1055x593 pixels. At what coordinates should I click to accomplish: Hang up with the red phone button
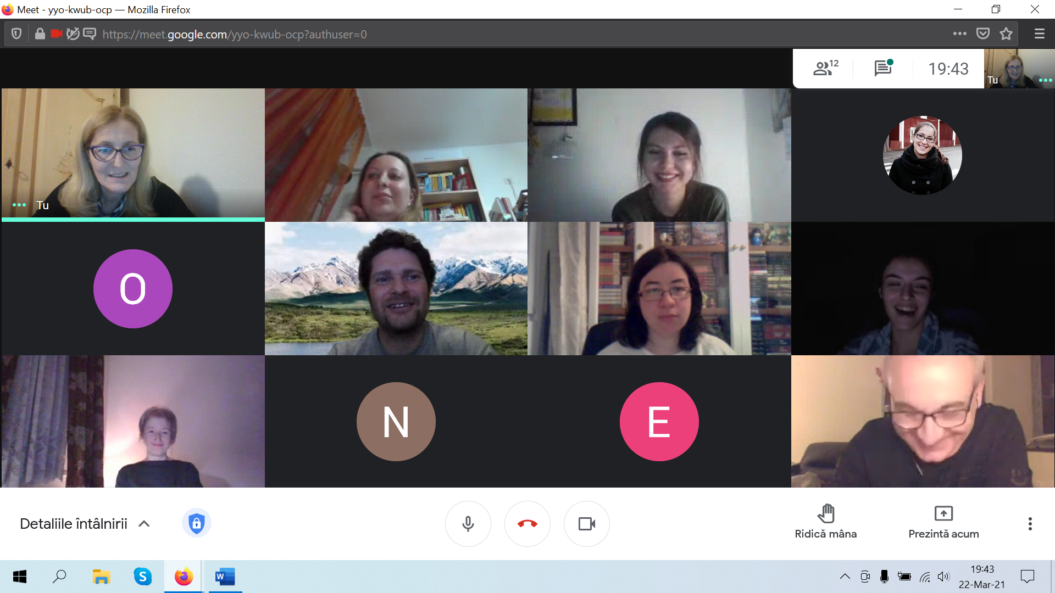[527, 524]
